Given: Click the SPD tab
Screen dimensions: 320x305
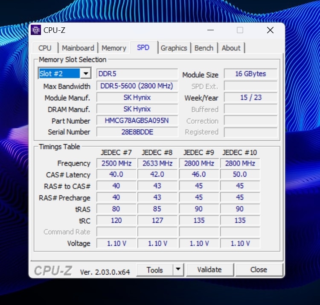Looking at the screenshot, I should click(143, 48).
